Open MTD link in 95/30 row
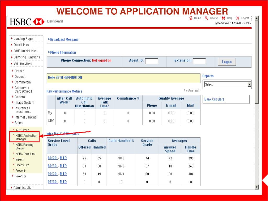 point(63,182)
